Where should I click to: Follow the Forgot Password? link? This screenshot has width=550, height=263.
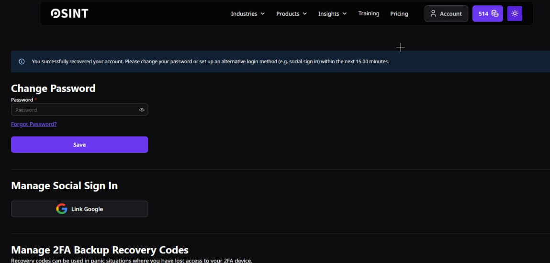(34, 124)
